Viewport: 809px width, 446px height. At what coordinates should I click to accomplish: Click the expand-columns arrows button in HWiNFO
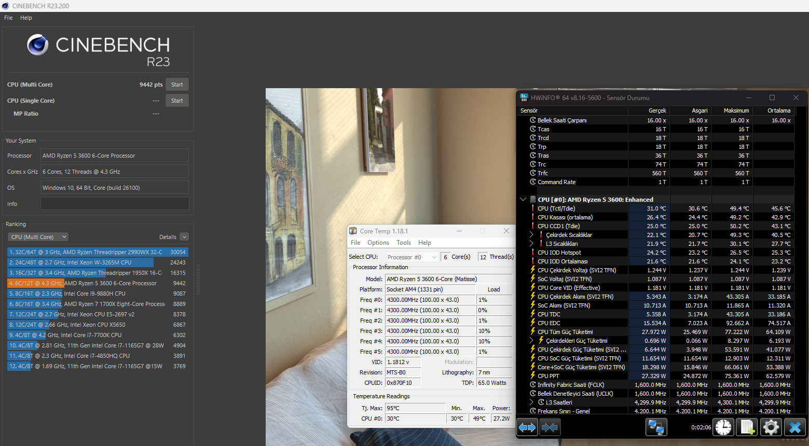pos(528,427)
